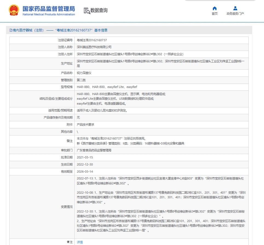Click the 数据查询 heading text

coord(99,10)
